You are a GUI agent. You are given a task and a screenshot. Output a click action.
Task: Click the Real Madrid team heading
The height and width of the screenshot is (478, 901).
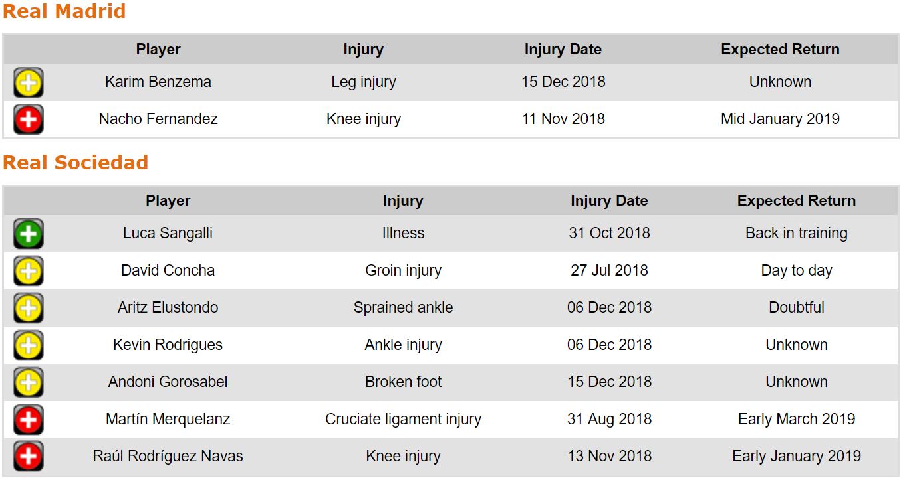pos(64,11)
